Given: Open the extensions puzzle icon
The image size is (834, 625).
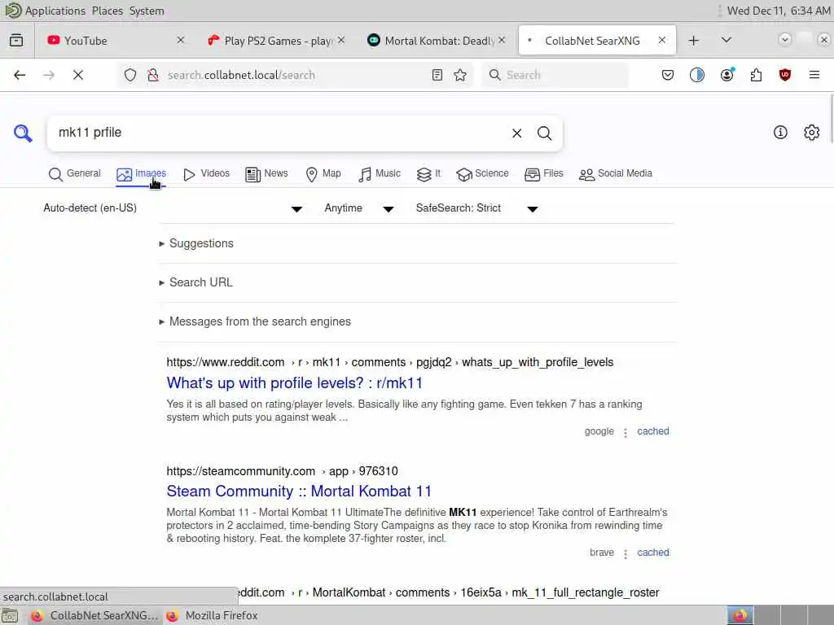Looking at the screenshot, I should point(756,75).
